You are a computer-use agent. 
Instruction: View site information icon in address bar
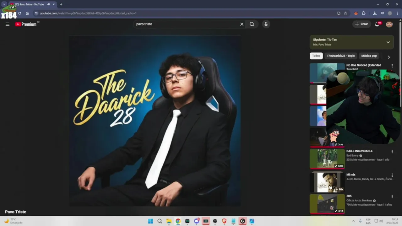click(36, 13)
